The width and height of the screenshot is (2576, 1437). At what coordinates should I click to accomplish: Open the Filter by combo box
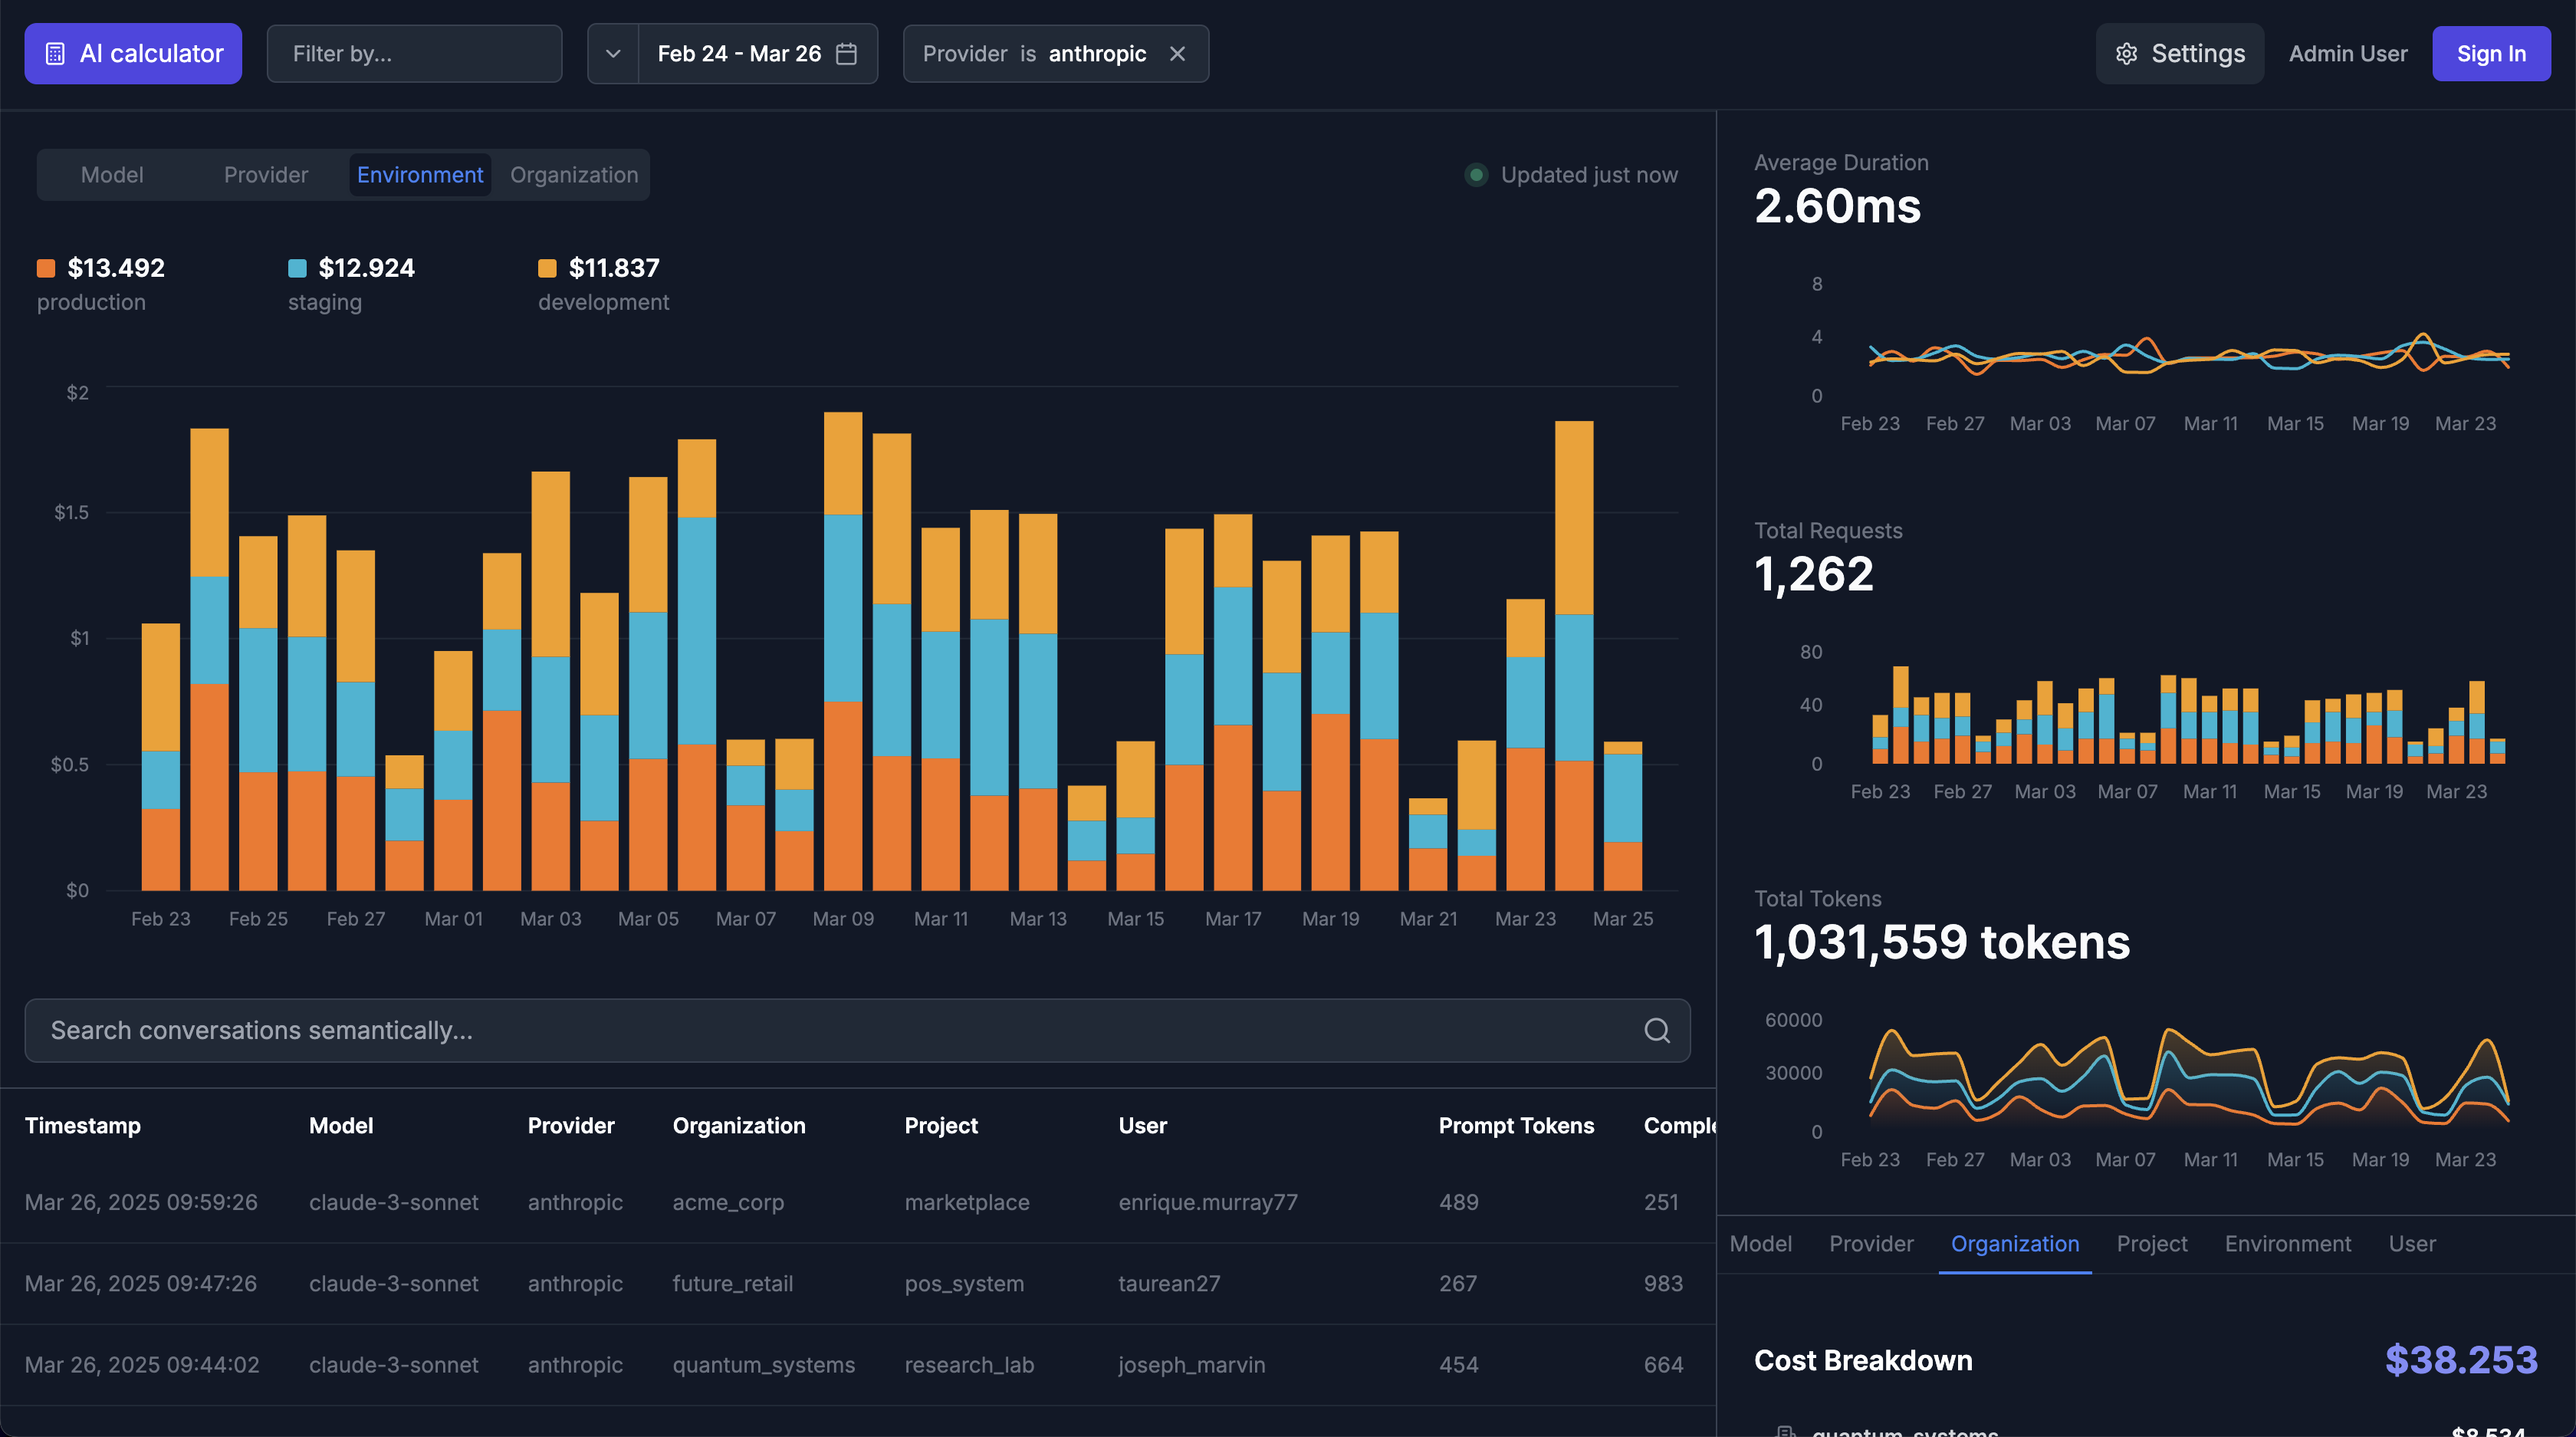(414, 54)
